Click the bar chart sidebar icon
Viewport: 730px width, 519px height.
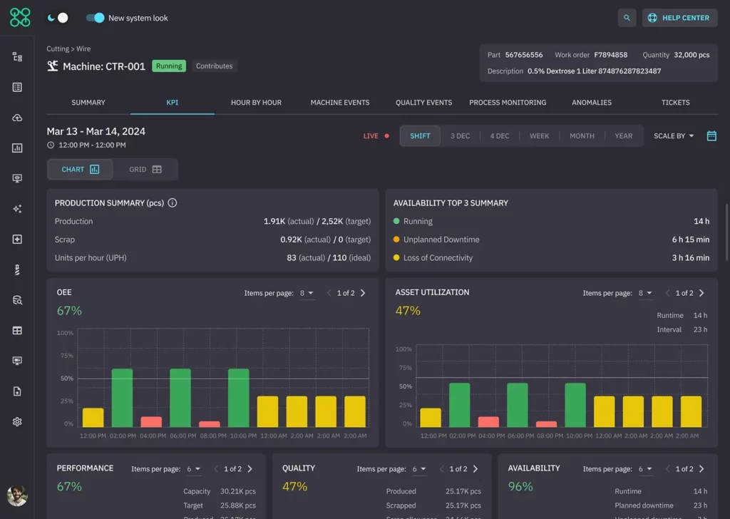click(x=17, y=148)
